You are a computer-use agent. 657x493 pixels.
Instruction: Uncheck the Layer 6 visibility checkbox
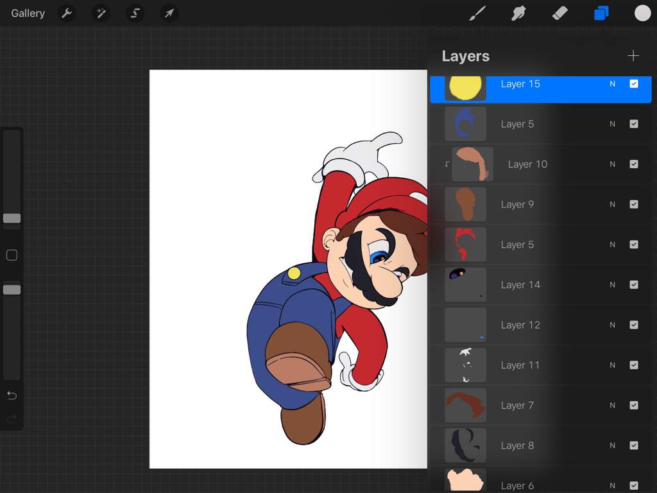point(634,485)
